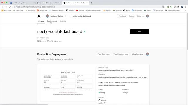This screenshot has width=188, height=105.
Task: Open the Color Picker bookmark
Action: (18, 10)
